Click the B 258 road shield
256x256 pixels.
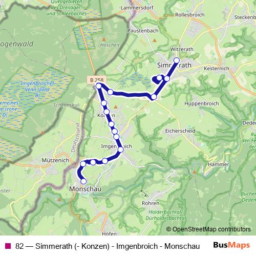click(97, 80)
